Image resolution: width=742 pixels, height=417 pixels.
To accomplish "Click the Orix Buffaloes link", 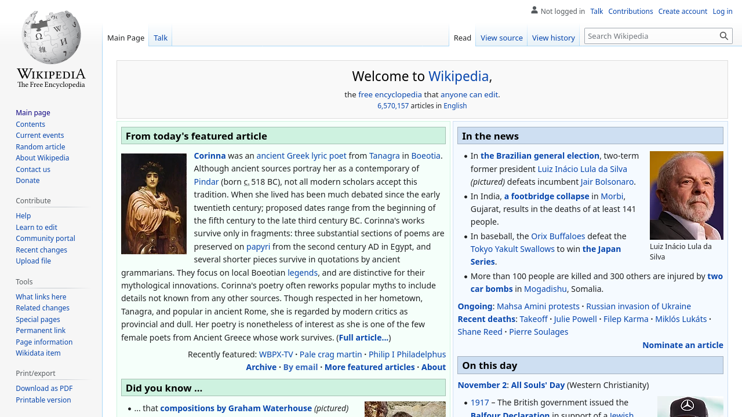I will point(558,236).
